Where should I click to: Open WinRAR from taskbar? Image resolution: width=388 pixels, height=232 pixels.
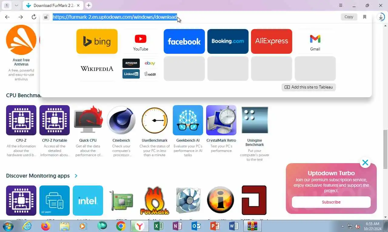click(x=253, y=226)
